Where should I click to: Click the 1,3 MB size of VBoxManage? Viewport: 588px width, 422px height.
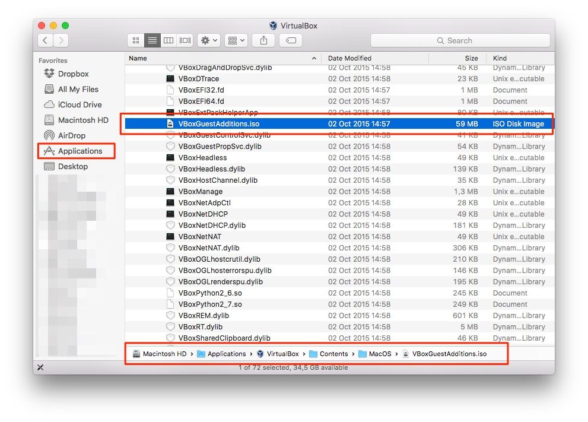[x=466, y=191]
